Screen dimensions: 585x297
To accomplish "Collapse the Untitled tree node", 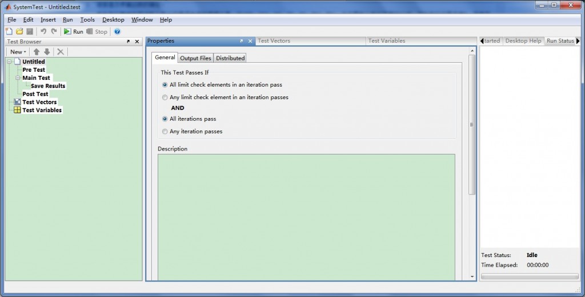I will coord(9,62).
